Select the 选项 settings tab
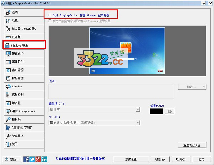Screen dimensions: 214x165 (24, 13)
